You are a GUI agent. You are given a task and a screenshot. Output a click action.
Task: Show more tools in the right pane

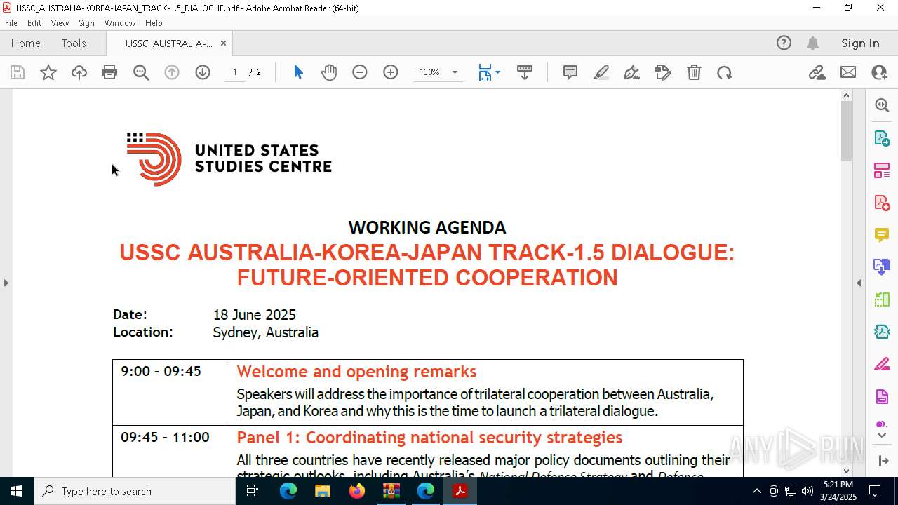pyautogui.click(x=882, y=435)
